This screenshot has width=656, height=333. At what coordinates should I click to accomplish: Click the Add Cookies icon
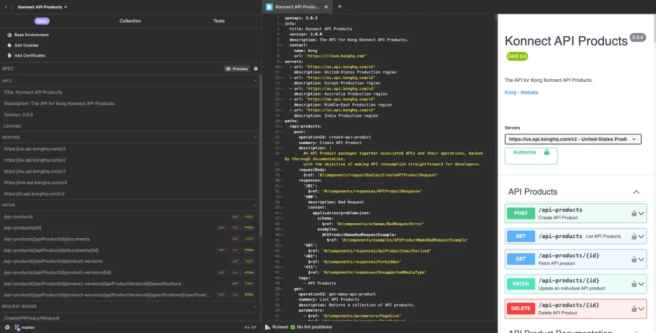point(10,45)
